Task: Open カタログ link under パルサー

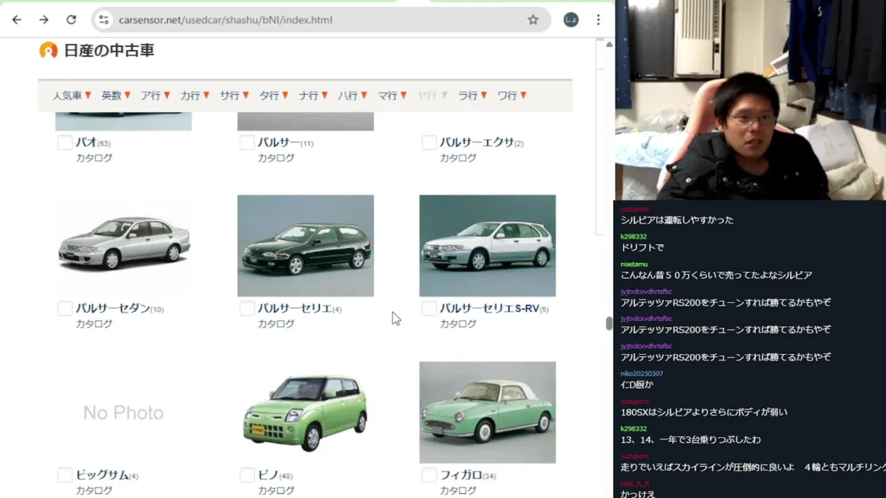Action: (x=275, y=158)
